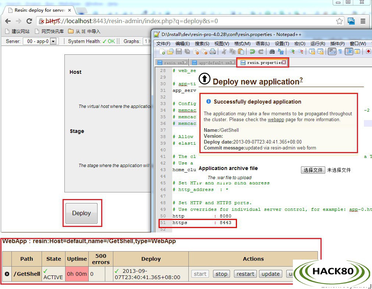Click the user-defined language toolbar icon
The width and height of the screenshot is (372, 289).
click(x=357, y=51)
